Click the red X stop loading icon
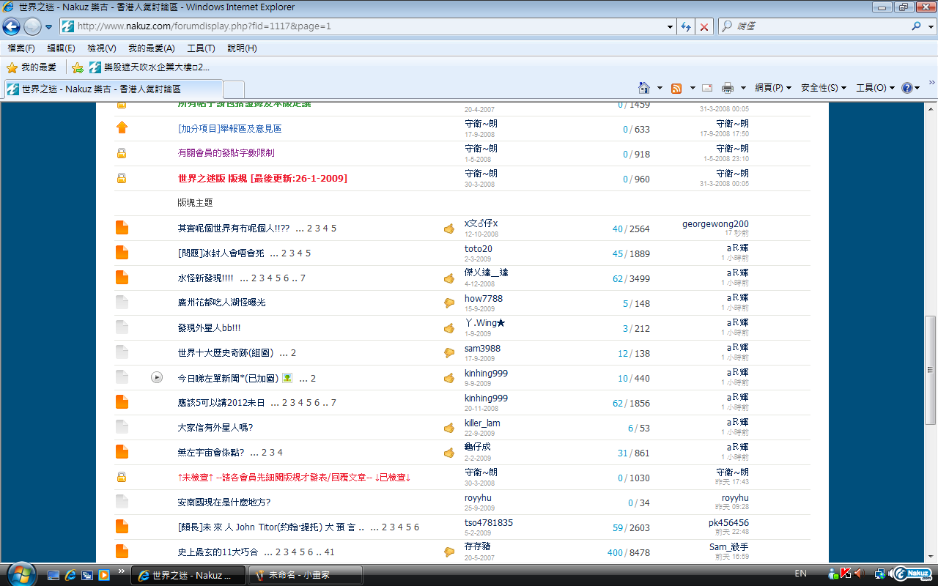 coord(704,26)
